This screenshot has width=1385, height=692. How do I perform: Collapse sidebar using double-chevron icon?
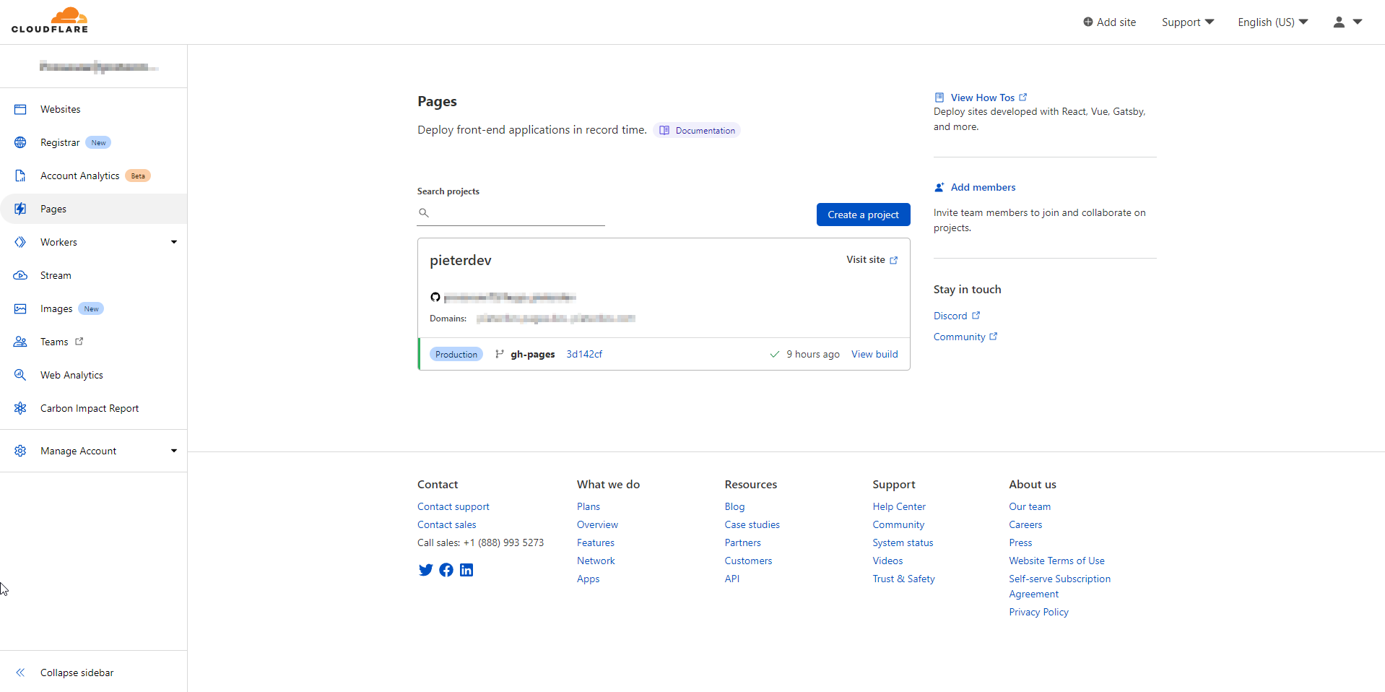coord(20,672)
